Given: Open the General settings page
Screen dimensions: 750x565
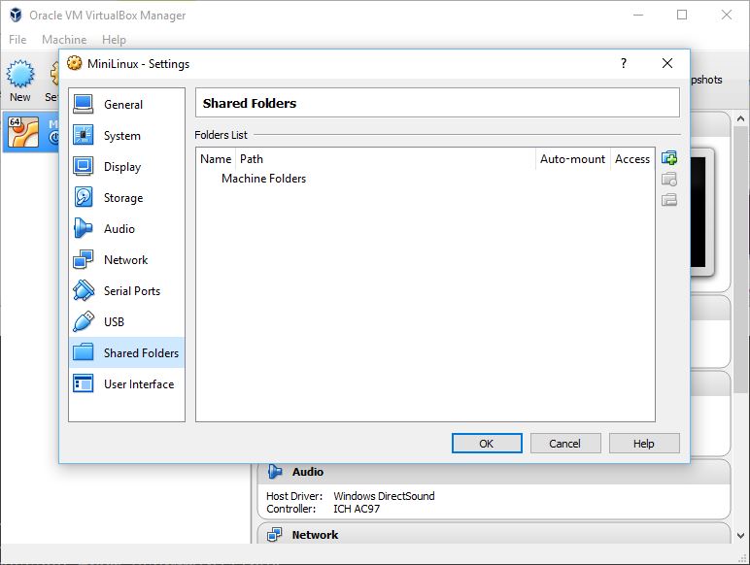Looking at the screenshot, I should click(126, 104).
